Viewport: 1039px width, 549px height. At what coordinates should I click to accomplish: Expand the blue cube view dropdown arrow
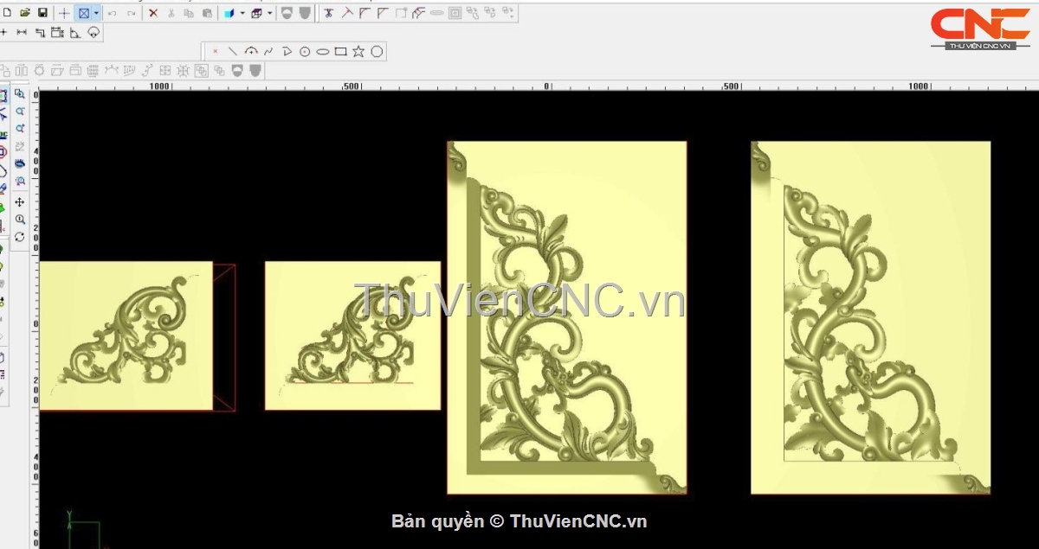[242, 13]
